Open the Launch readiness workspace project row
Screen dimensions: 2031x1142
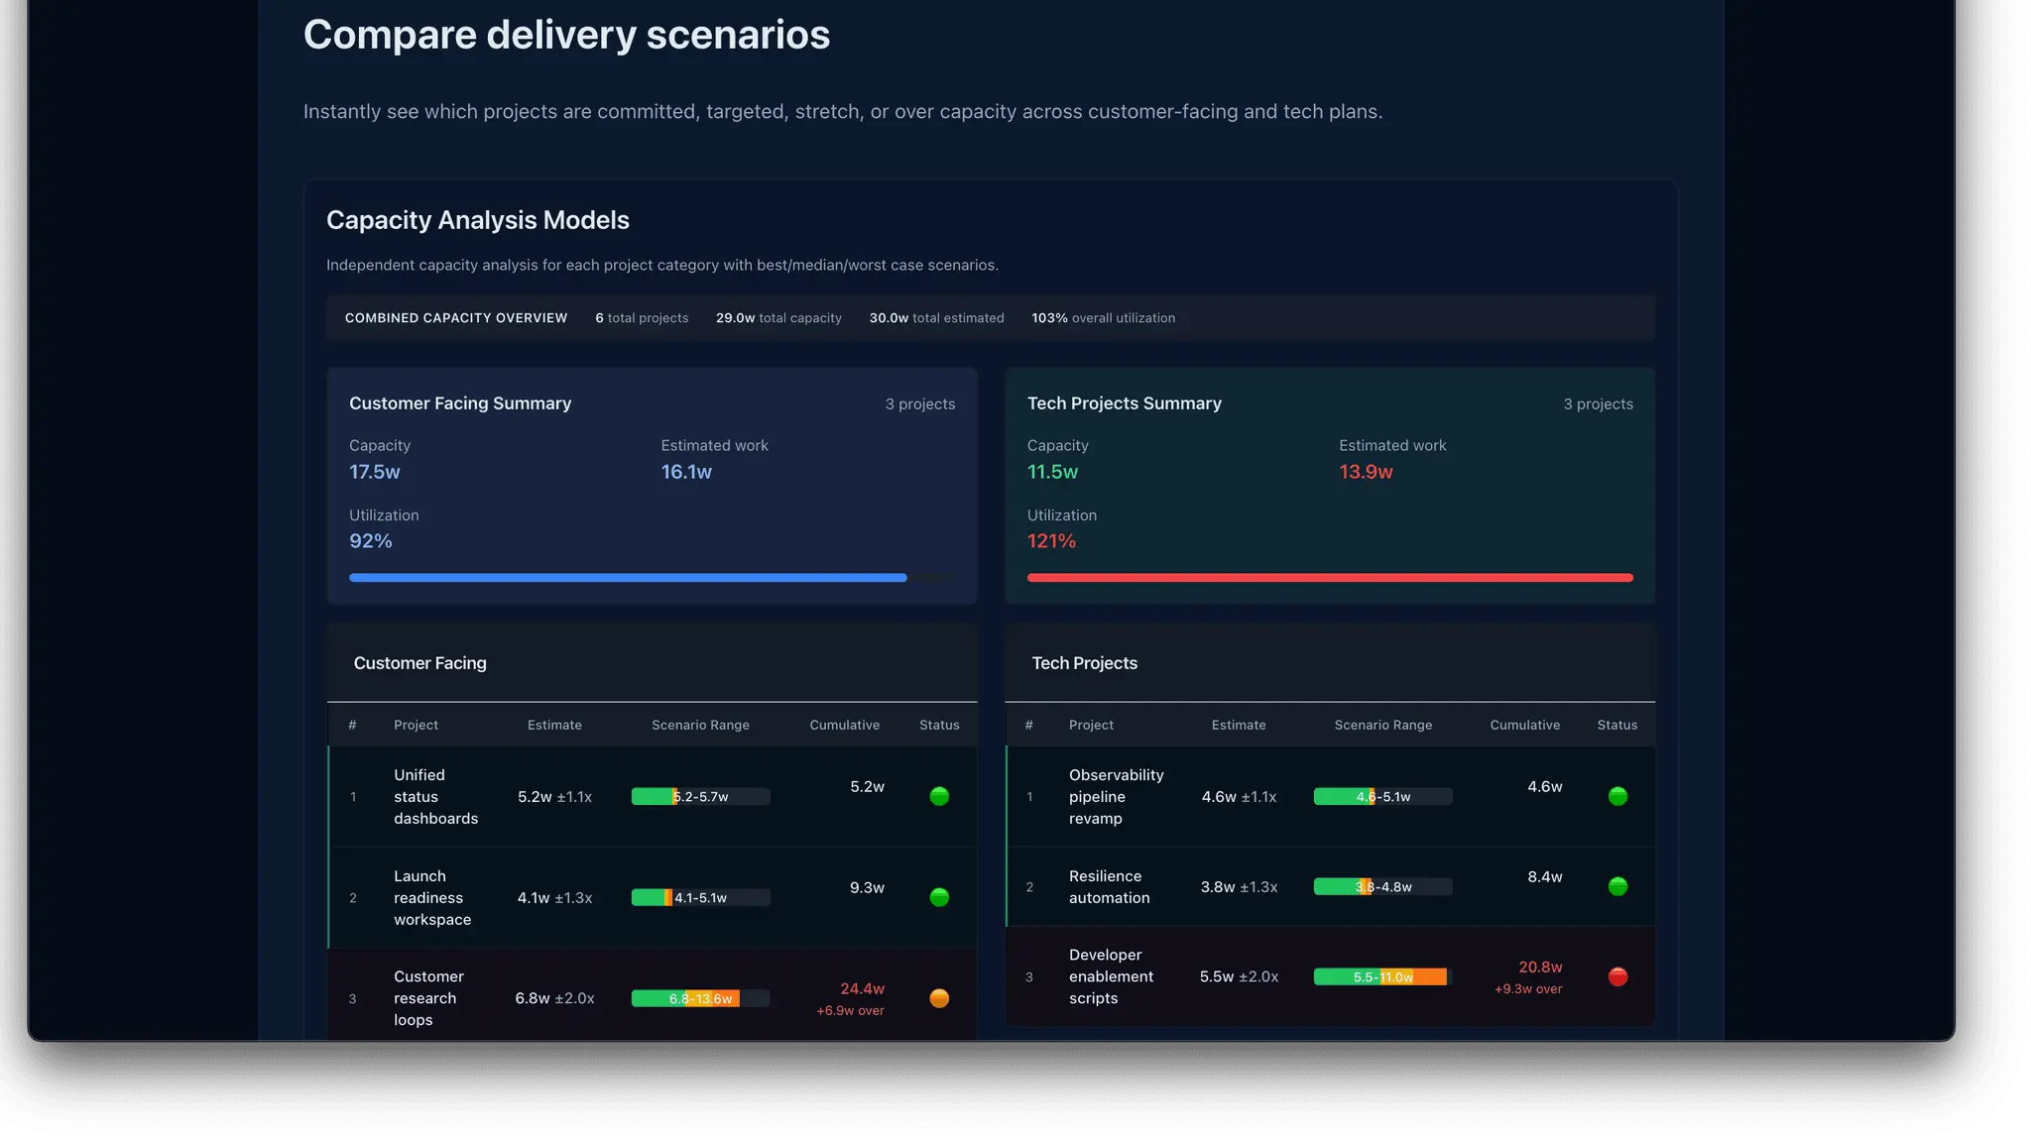click(653, 897)
